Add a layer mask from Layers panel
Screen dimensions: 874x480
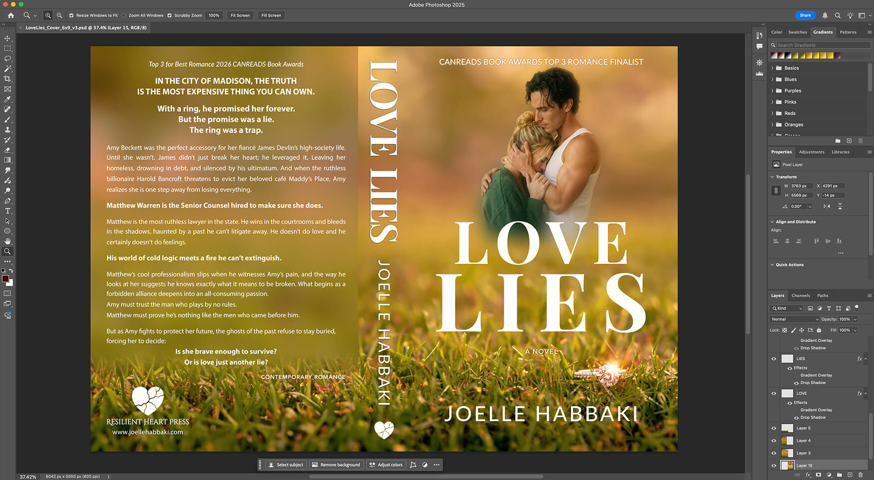click(x=818, y=475)
